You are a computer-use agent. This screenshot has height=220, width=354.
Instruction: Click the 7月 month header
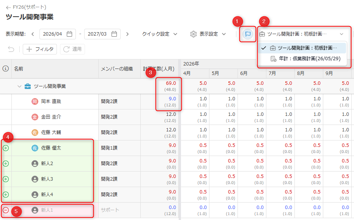pyautogui.click(x=280, y=73)
